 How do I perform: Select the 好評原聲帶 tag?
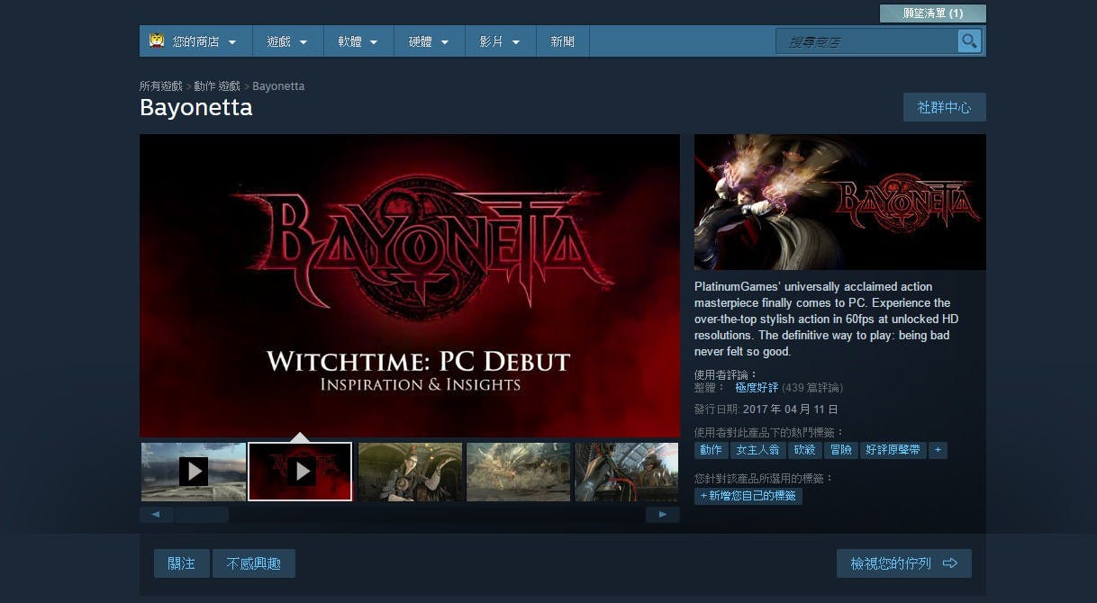(x=893, y=450)
